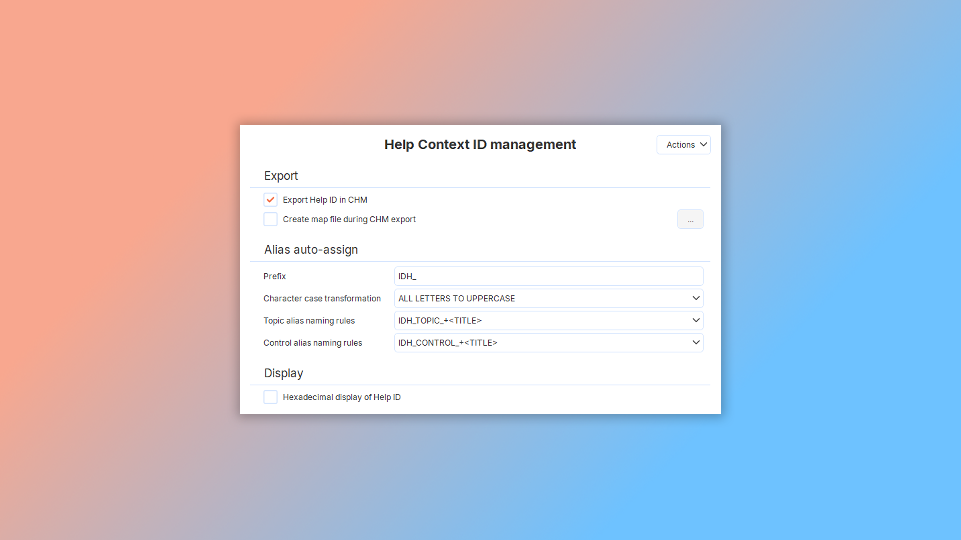Uncheck Export Help ID in CHM
The height and width of the screenshot is (540, 961).
(270, 200)
